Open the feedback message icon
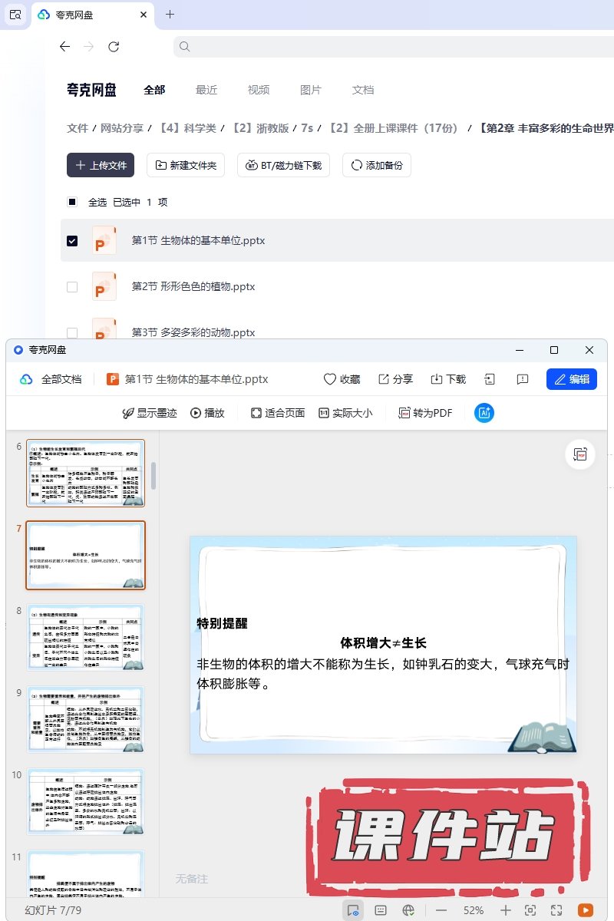614x921 pixels. point(523,379)
